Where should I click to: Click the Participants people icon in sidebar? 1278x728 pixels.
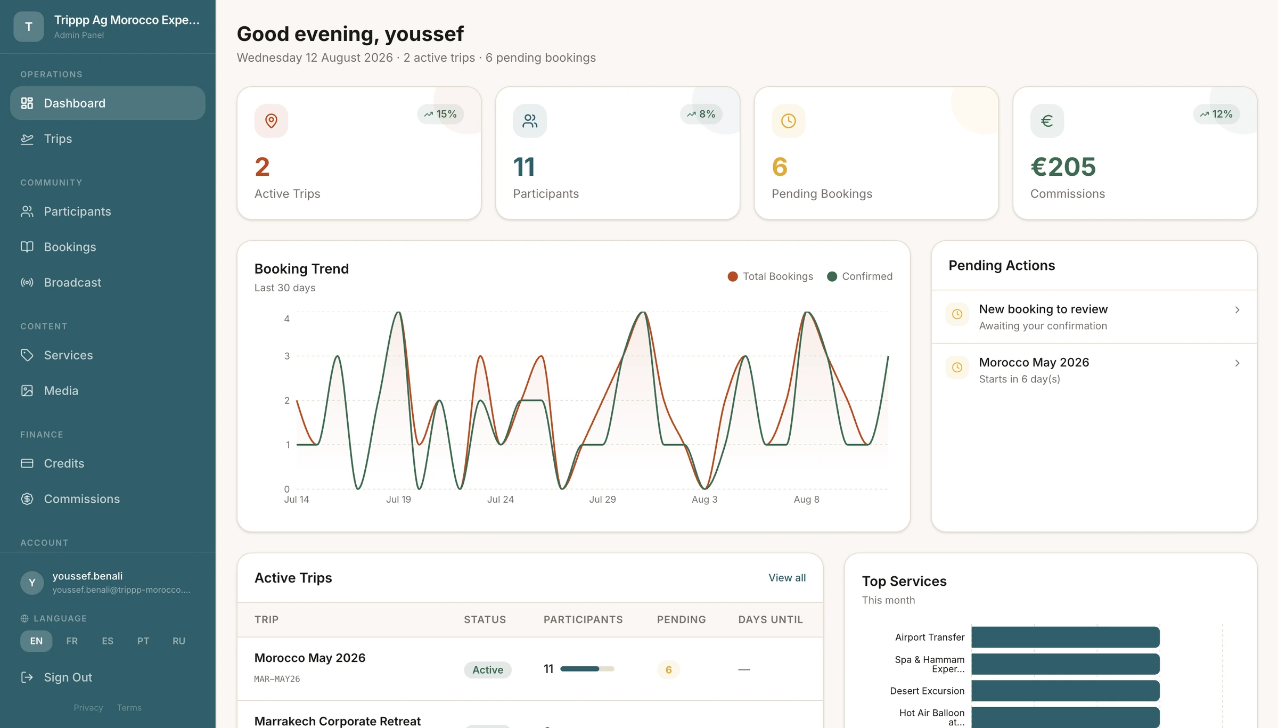click(27, 211)
